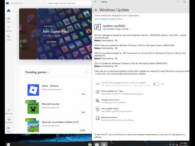The image size is (195, 146).
Task: Open View update history
Action: (110, 109)
